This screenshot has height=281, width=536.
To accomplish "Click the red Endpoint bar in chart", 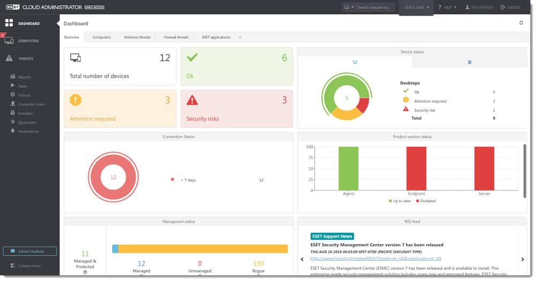I will pos(416,168).
